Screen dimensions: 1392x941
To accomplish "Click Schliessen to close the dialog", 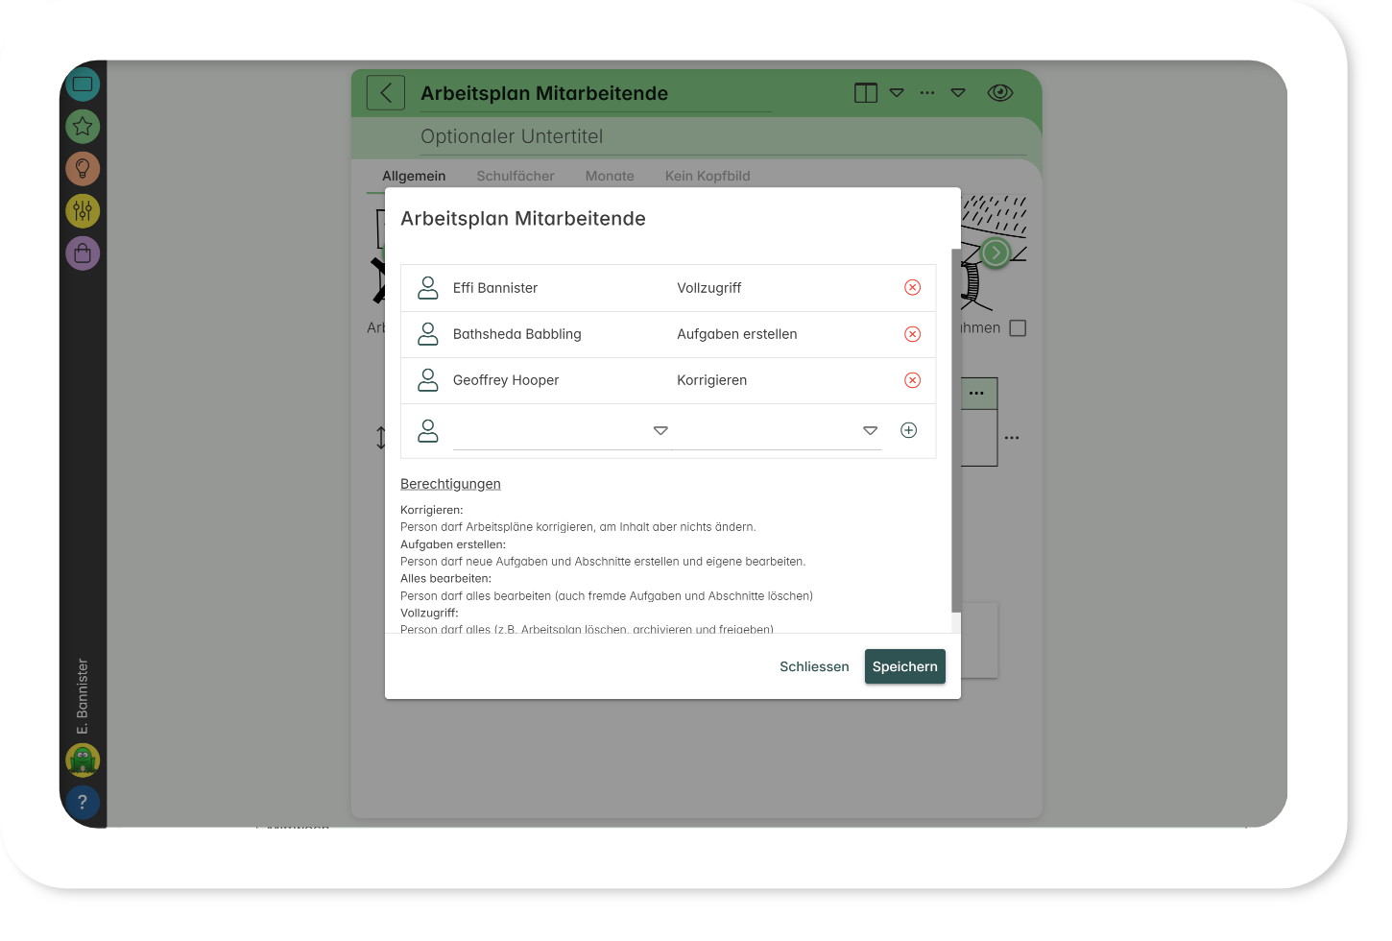I will [x=813, y=666].
